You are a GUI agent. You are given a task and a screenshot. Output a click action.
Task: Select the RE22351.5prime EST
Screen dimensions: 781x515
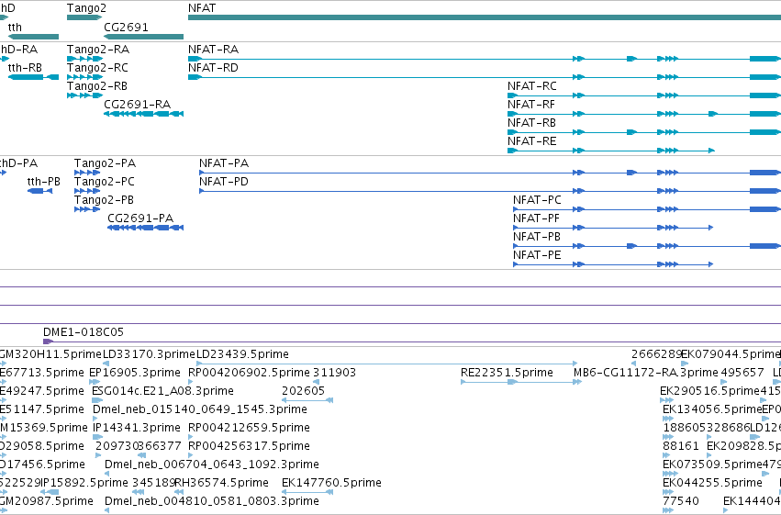click(521, 382)
